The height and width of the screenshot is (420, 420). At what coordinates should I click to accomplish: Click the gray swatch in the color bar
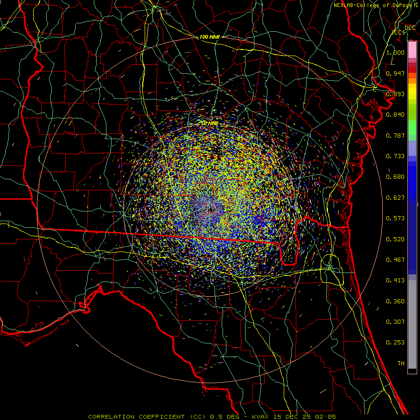(412, 324)
